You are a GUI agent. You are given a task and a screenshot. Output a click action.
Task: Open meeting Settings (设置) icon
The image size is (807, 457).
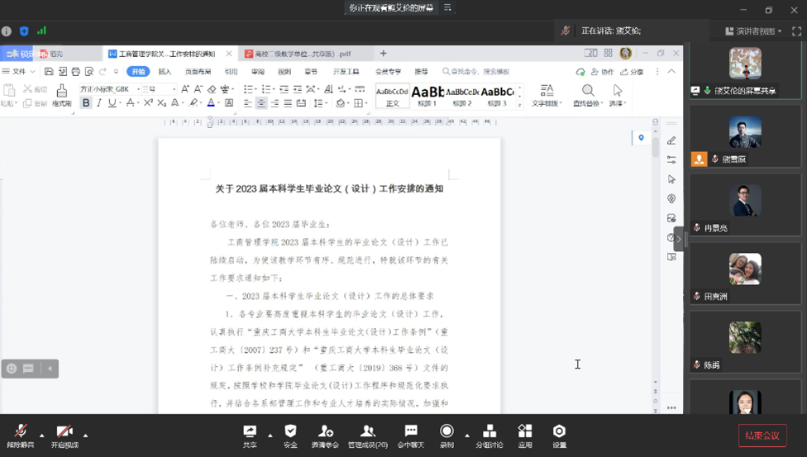point(560,434)
